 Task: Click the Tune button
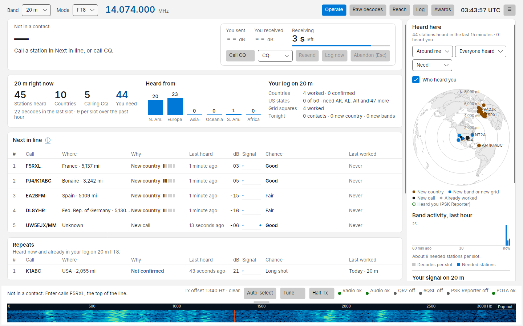(x=293, y=293)
